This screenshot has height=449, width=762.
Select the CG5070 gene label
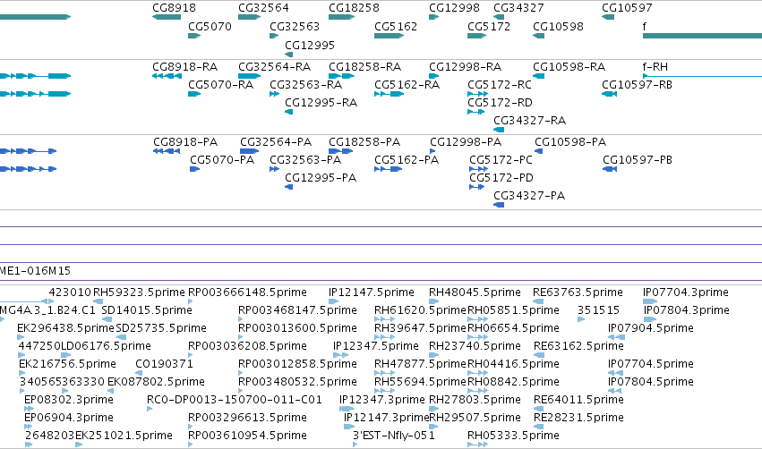tap(210, 26)
